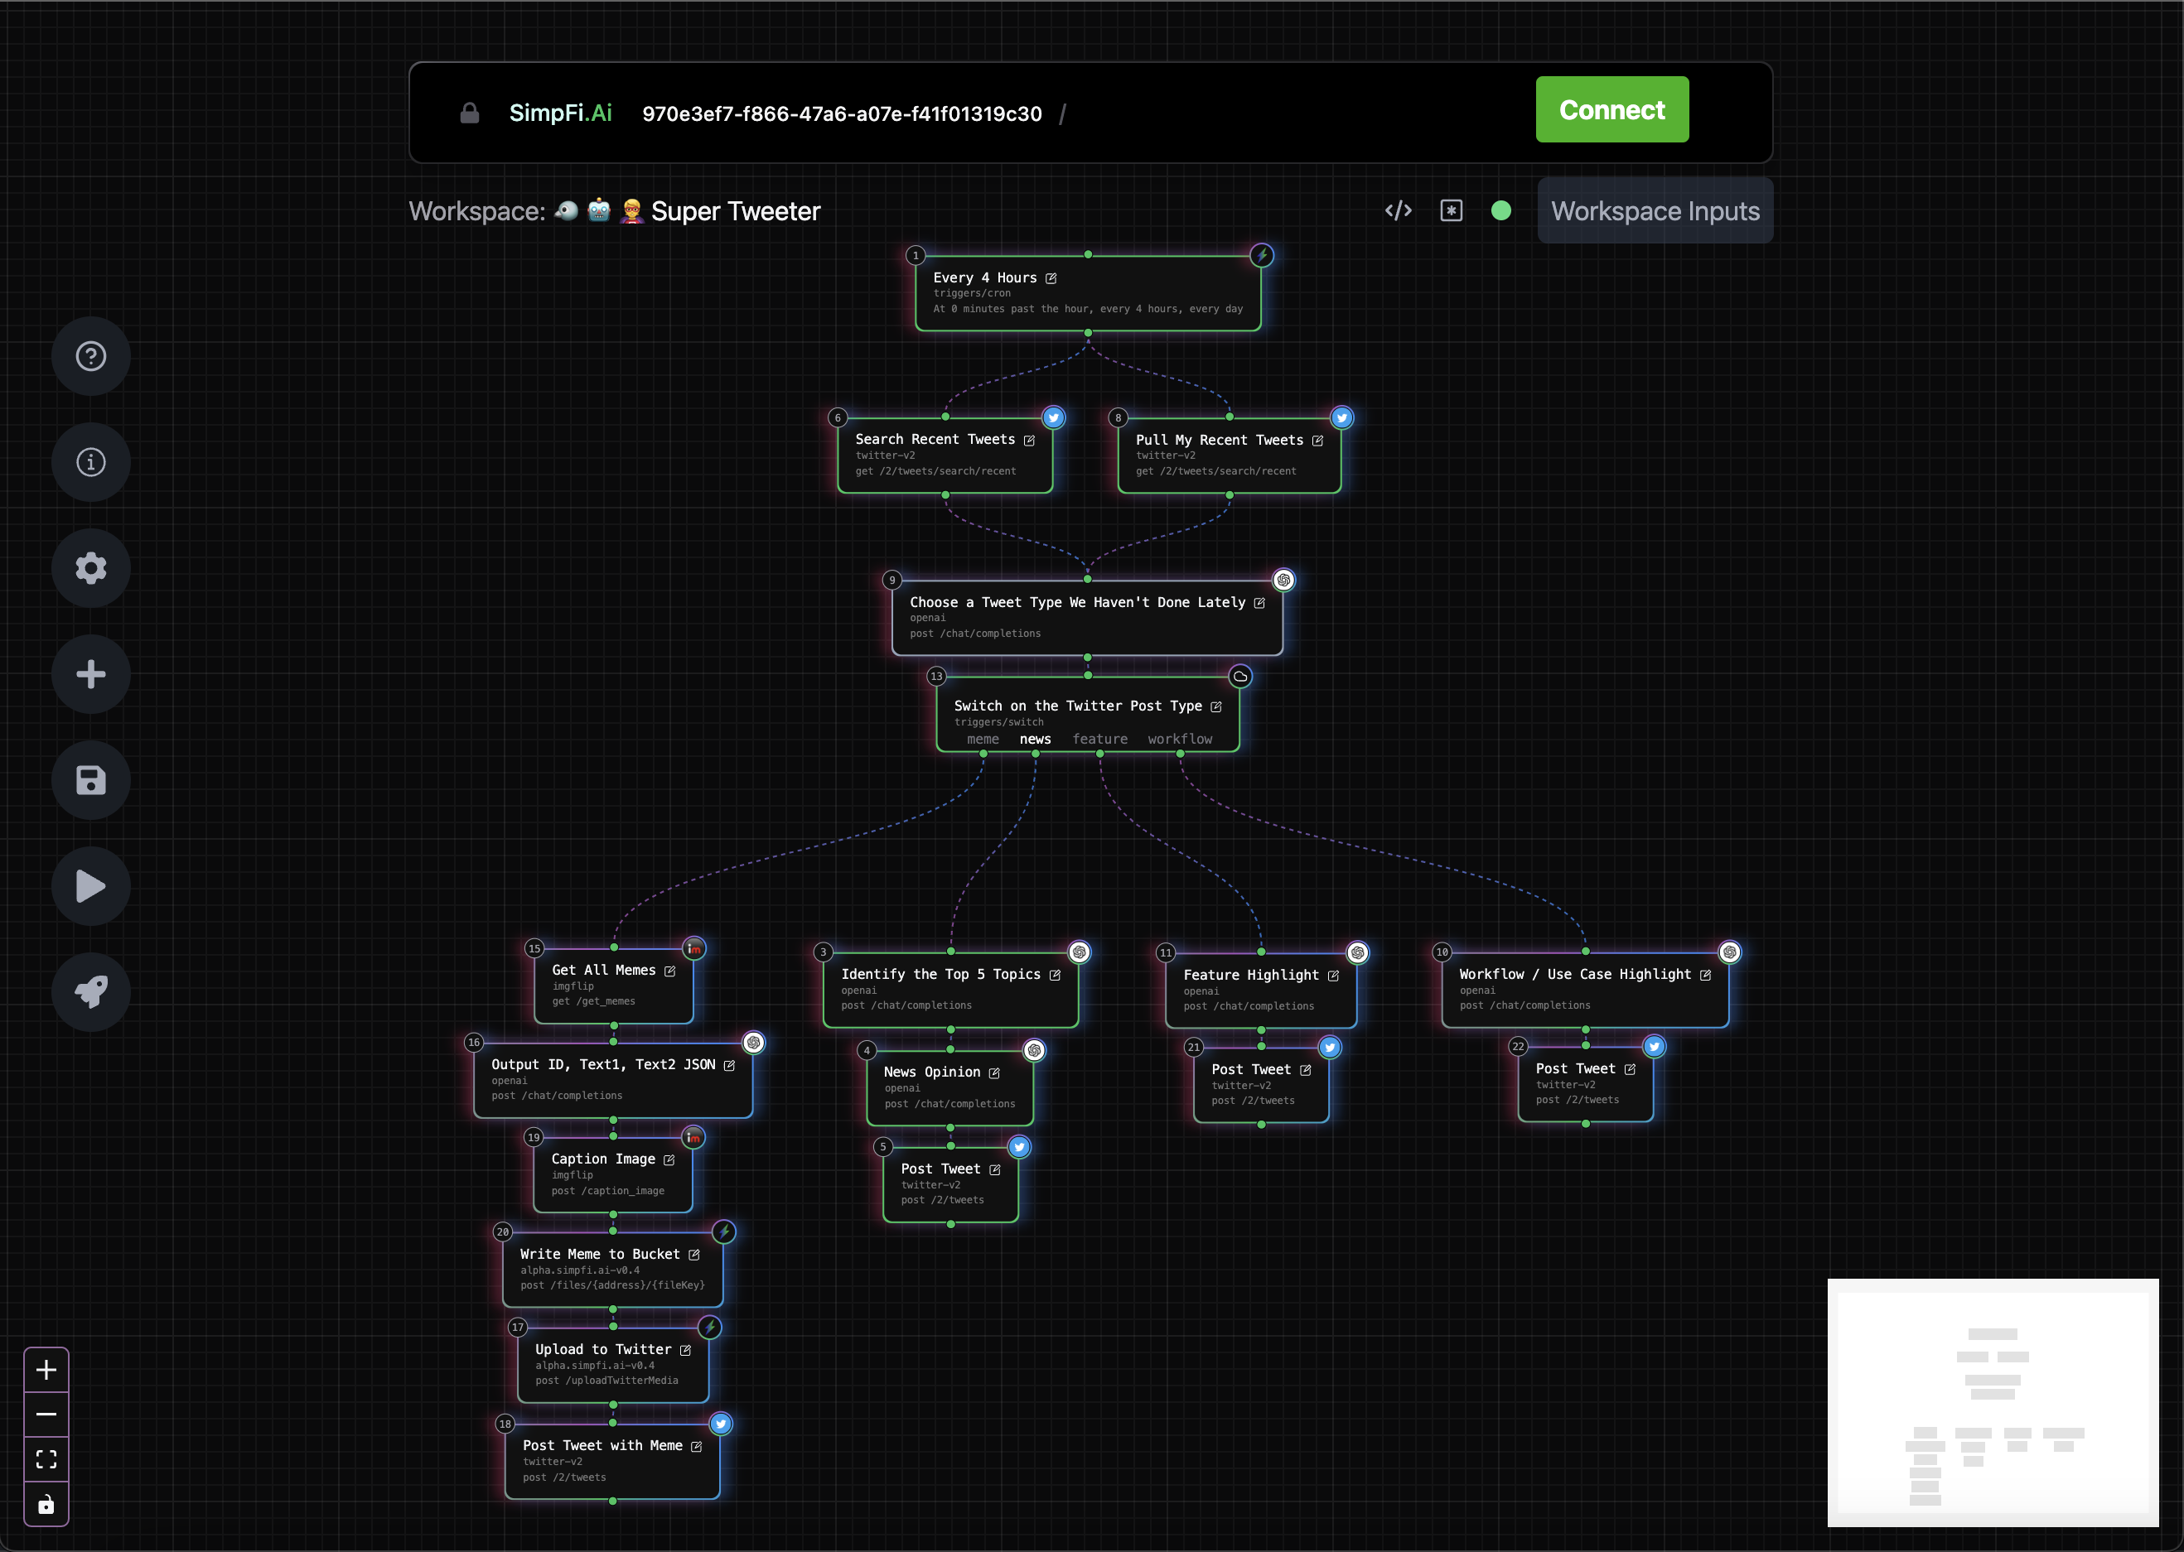Screen dimensions: 2184x1552
Task: Click the green Connect button
Action: click(x=1611, y=110)
